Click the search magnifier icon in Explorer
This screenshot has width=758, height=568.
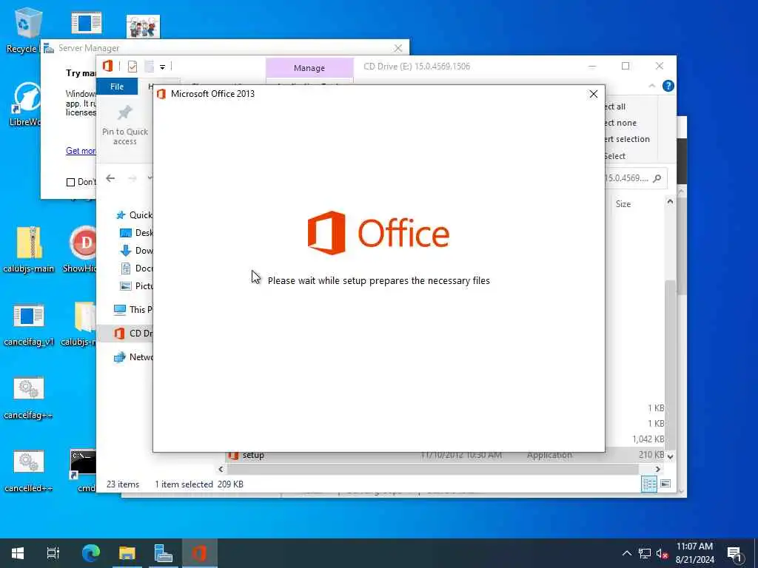(657, 178)
